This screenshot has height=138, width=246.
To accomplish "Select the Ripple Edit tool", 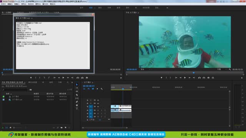I will click(77, 91).
